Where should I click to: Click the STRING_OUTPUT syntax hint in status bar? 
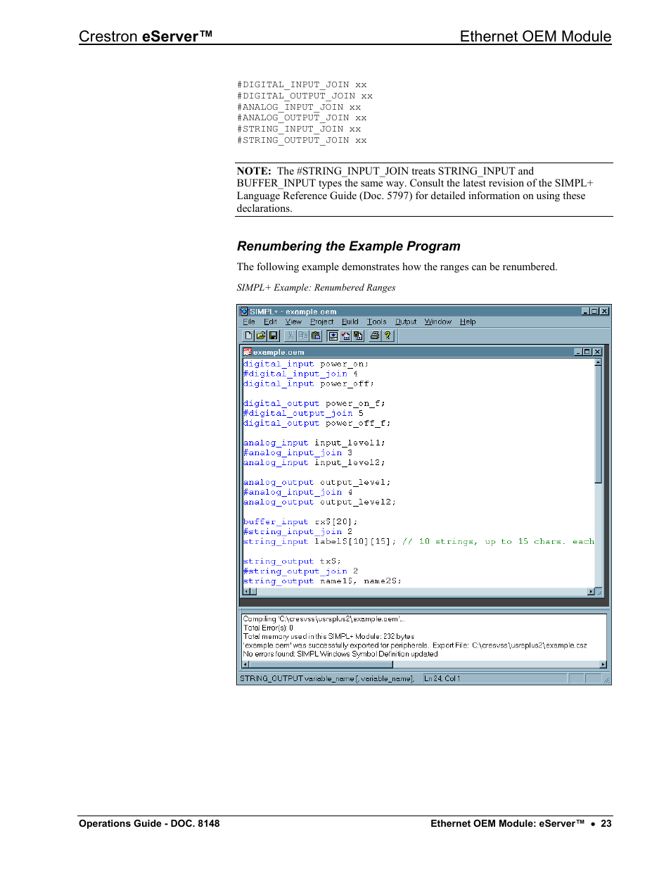[327, 678]
